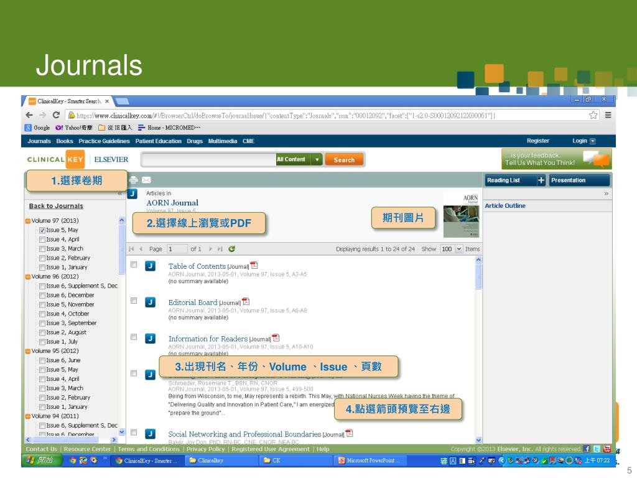
Task: Collapse the left sidebar with double chevron
Action: click(119, 194)
